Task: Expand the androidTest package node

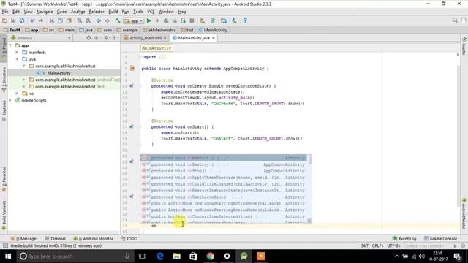Action: coord(24,80)
